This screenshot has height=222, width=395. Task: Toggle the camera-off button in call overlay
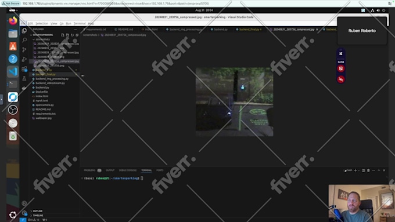pos(341,68)
